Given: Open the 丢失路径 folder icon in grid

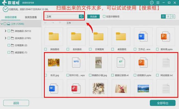Looking at the screenshot, I should point(76,37).
